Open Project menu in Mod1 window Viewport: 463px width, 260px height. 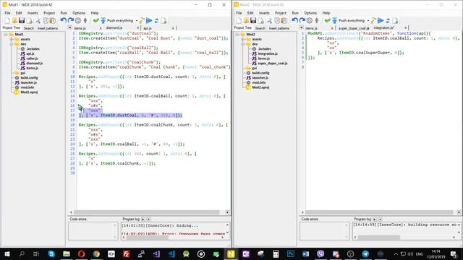tap(49, 13)
